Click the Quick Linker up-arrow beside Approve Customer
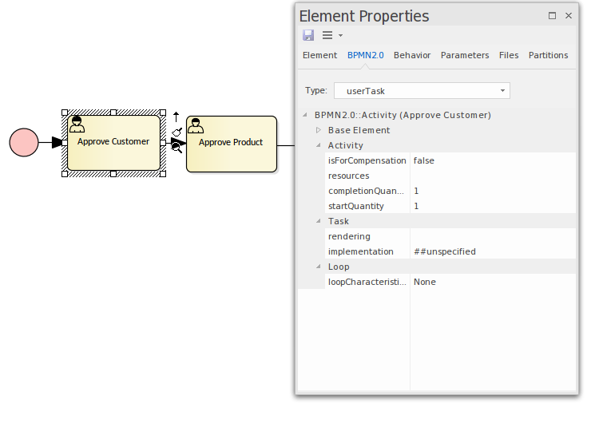Image resolution: width=599 pixels, height=423 pixels. click(177, 116)
